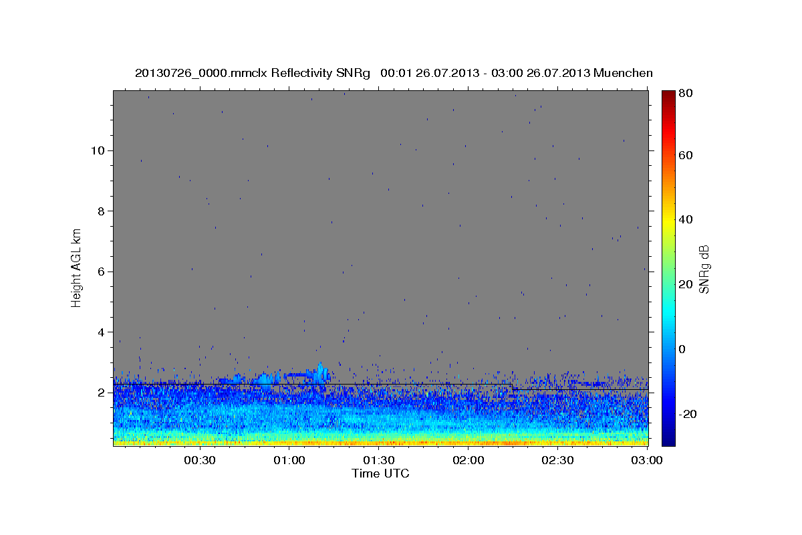Click the height tick label 10
This screenshot has width=802, height=535.
[98, 150]
